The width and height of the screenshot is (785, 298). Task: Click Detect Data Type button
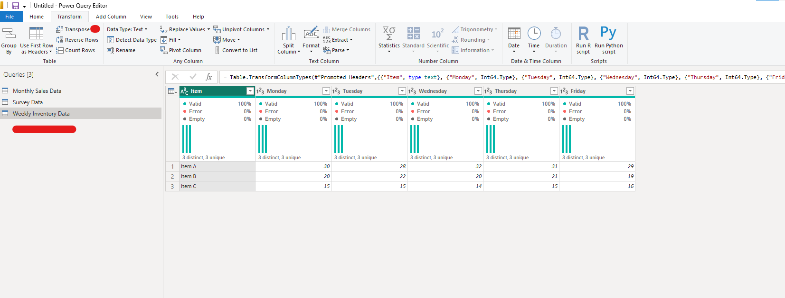[x=132, y=40]
